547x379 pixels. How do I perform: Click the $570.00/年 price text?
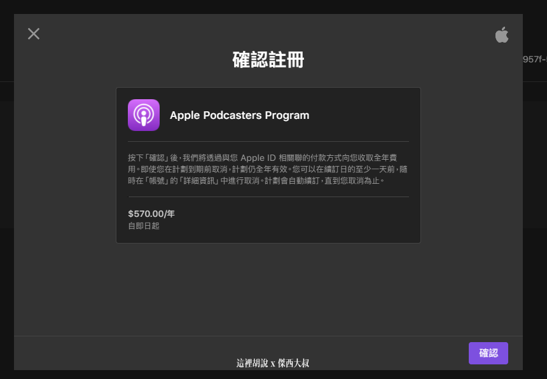(151, 214)
